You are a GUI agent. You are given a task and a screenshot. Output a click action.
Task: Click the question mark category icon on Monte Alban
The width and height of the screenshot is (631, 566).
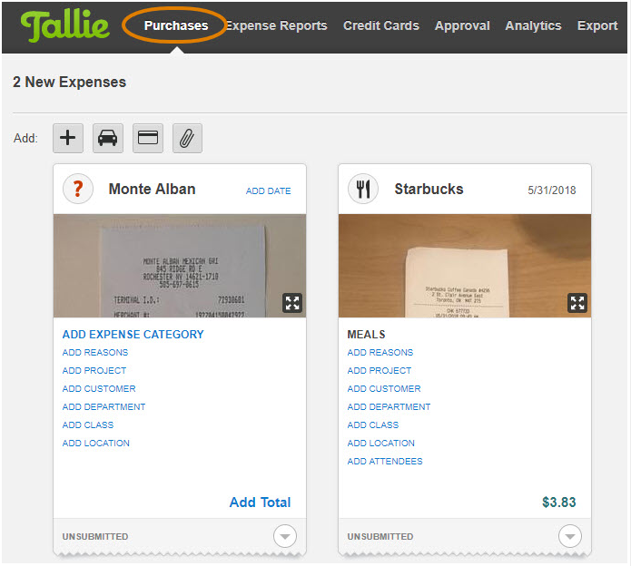click(x=78, y=189)
